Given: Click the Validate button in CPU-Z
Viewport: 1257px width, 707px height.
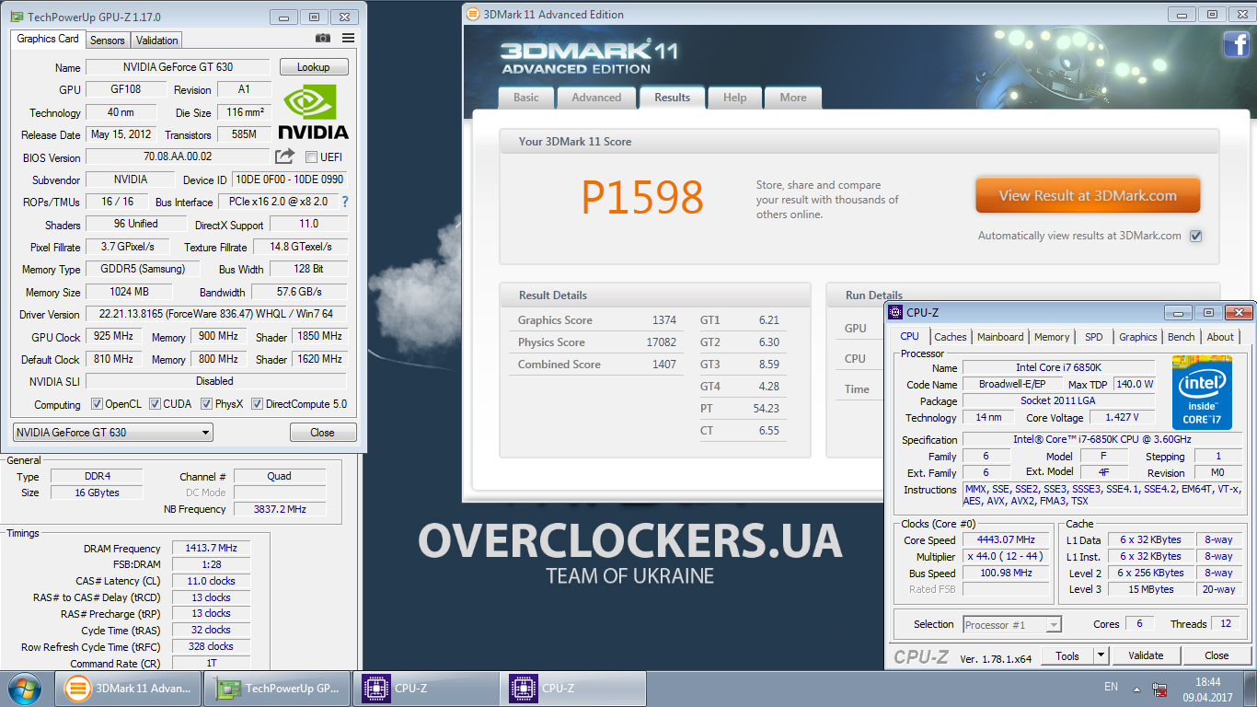Looking at the screenshot, I should coord(1146,655).
